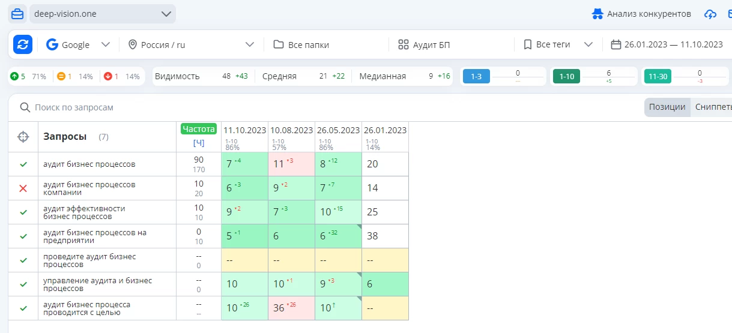Click the calendar date range icon
The width and height of the screenshot is (732, 333).
[616, 44]
